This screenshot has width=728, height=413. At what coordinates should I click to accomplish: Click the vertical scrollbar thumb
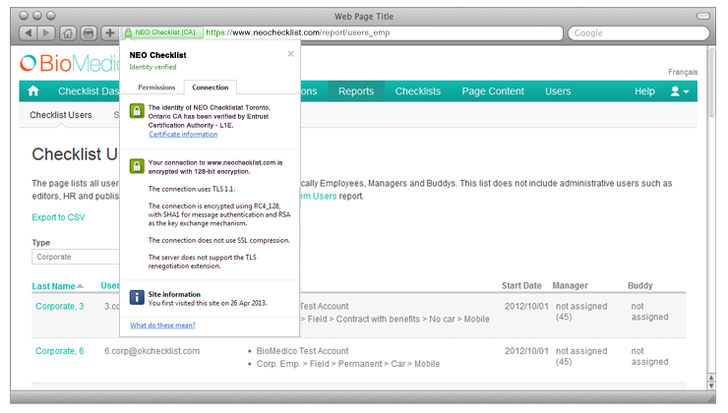711,83
